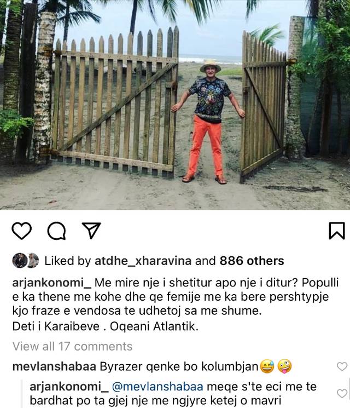
Task: Tap the sweat-smile emoji in comment
Action: click(266, 366)
